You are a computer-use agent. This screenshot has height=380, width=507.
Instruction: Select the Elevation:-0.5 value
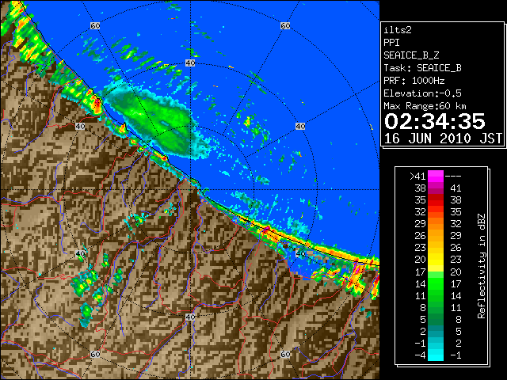pos(422,93)
